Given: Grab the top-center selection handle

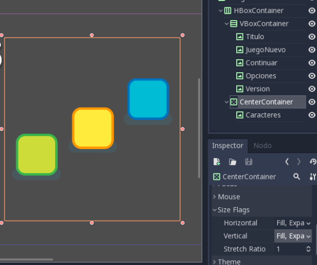Looking at the screenshot, I should (x=92, y=35).
